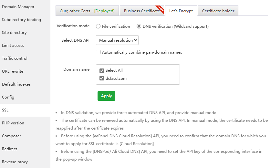Open the Certificate holder tab
This screenshot has width=271, height=168.
point(218,11)
